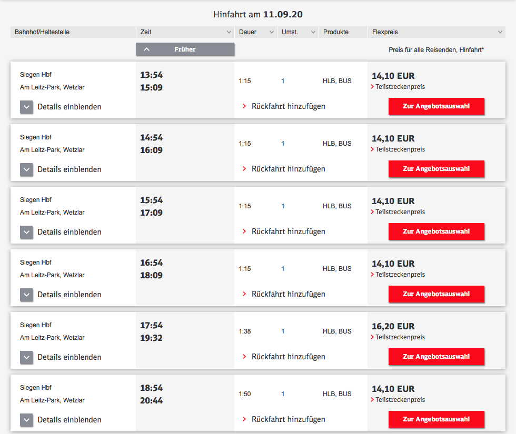Expand details for the 17:54 departure
Screen dimensions: 516x434
tap(27, 357)
